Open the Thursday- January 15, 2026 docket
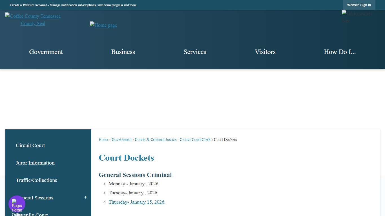 [x=137, y=202]
